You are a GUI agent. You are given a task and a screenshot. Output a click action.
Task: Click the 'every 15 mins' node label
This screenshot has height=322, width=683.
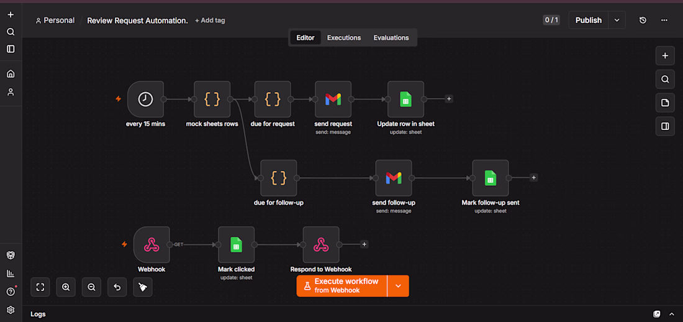[x=145, y=124]
